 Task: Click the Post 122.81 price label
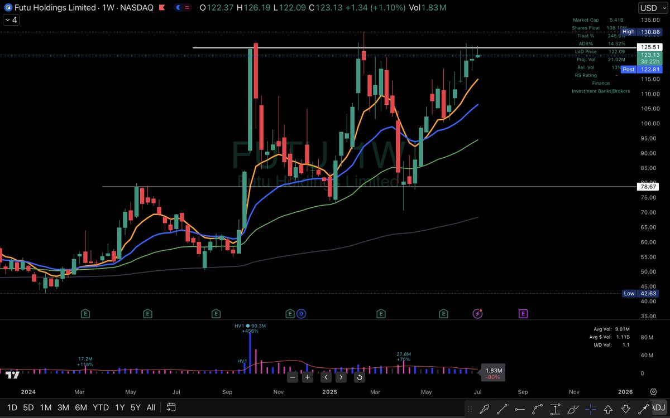pos(640,69)
